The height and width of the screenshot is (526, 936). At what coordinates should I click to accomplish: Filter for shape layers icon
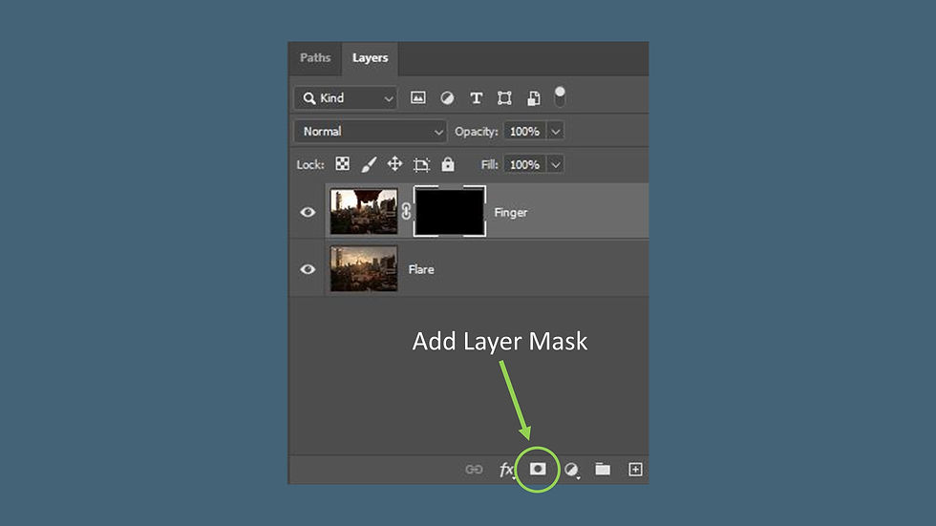504,97
